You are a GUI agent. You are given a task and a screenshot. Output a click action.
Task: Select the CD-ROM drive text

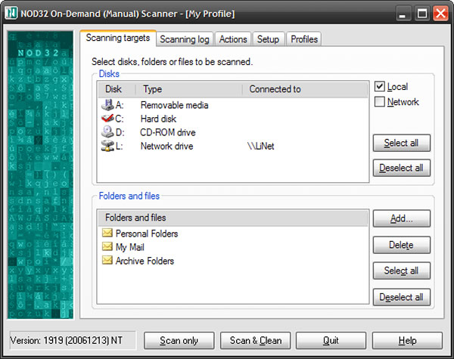coord(168,132)
